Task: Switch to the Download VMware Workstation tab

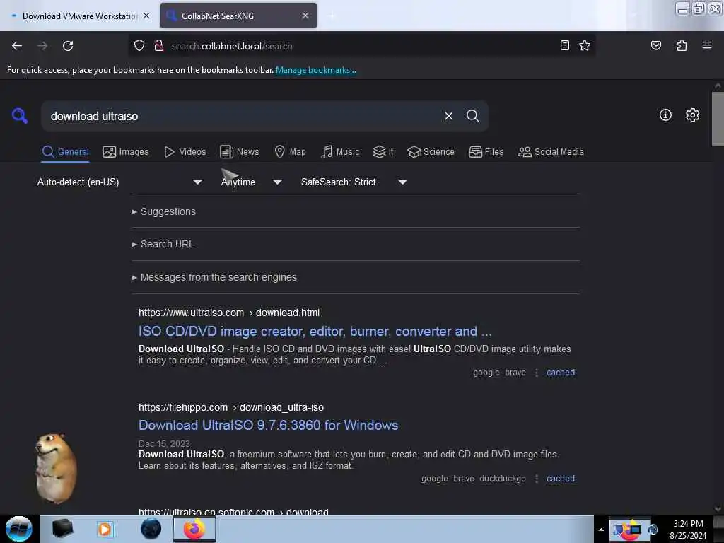Action: click(79, 16)
